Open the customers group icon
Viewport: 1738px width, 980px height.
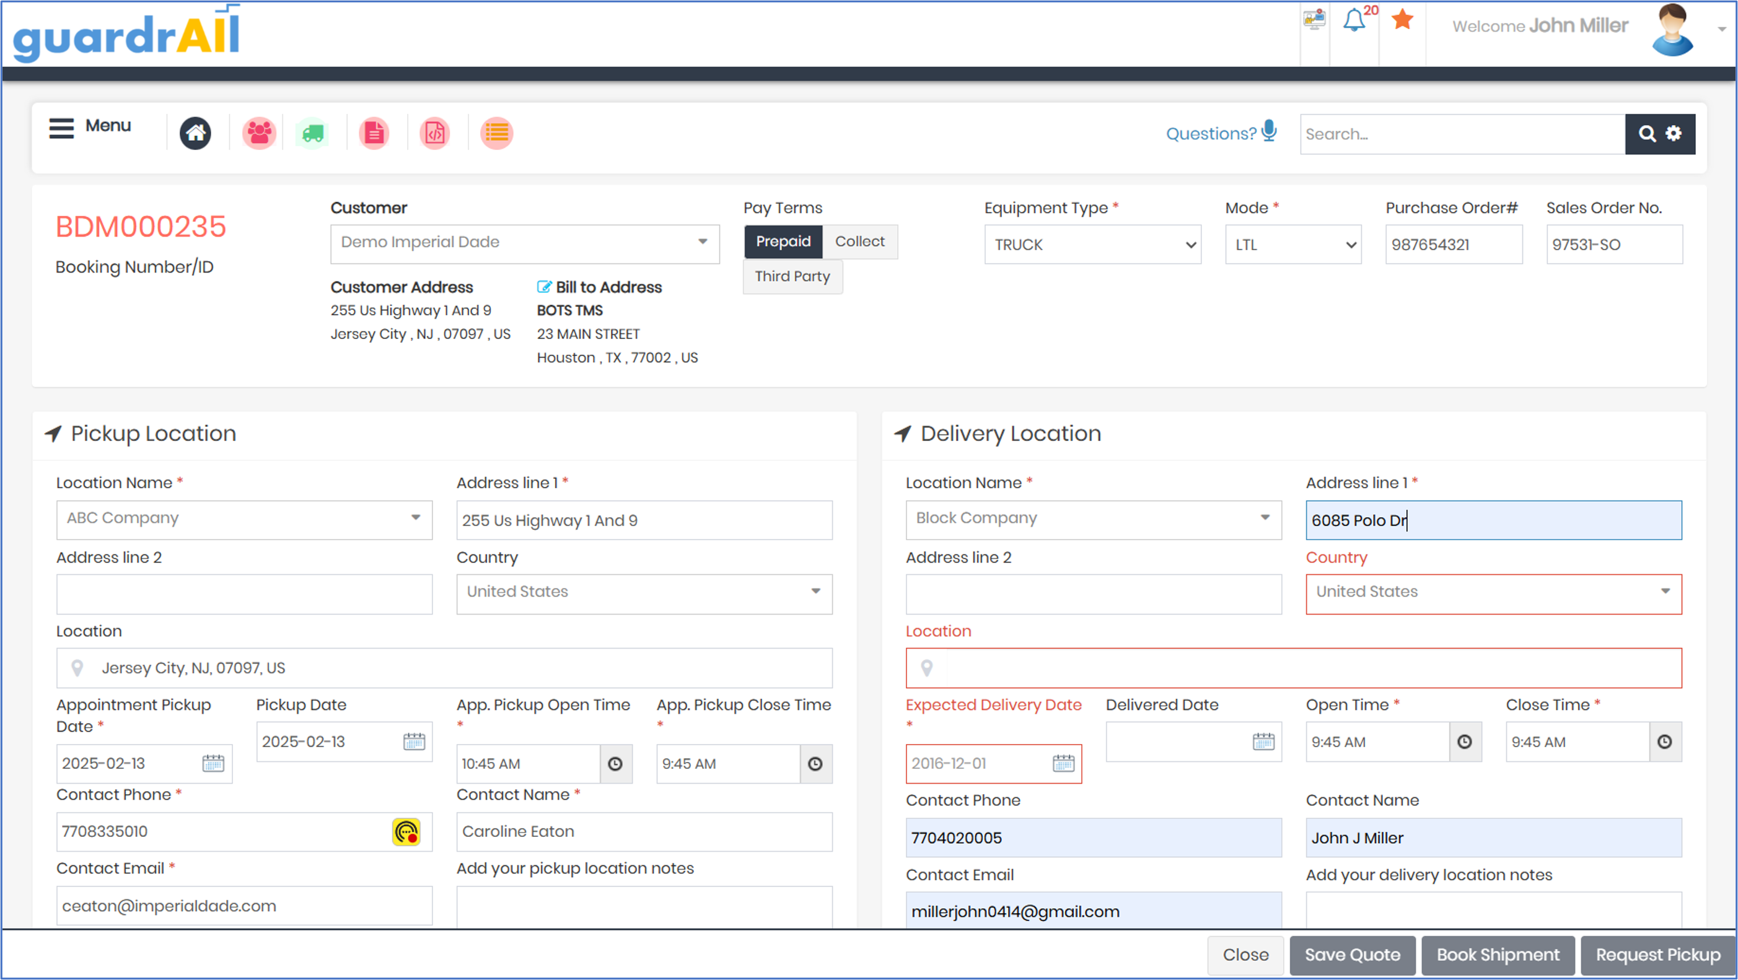pos(259,133)
